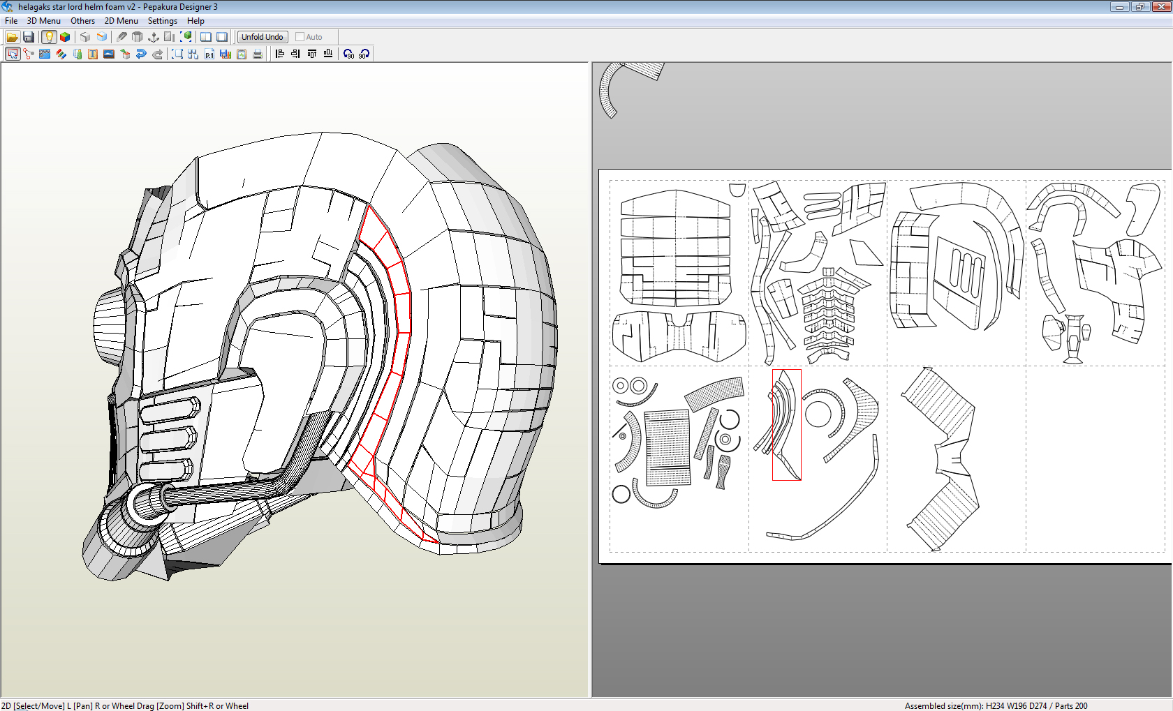The height and width of the screenshot is (711, 1173).
Task: Click the Align Left icon
Action: (280, 54)
